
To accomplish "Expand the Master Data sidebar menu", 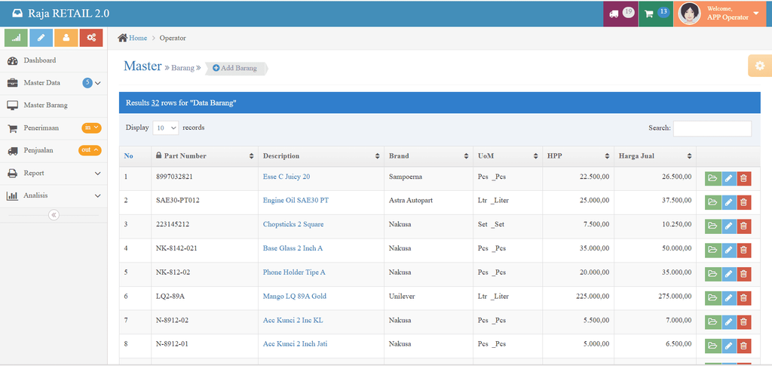I will pos(54,83).
